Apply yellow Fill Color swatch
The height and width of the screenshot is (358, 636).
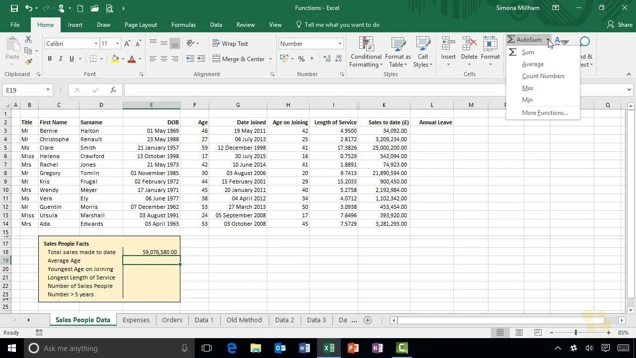[x=115, y=59]
